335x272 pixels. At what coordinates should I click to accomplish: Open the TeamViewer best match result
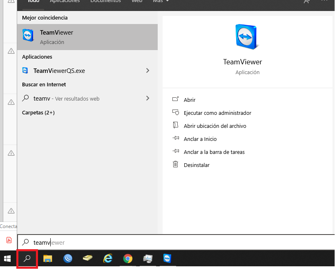tap(87, 37)
